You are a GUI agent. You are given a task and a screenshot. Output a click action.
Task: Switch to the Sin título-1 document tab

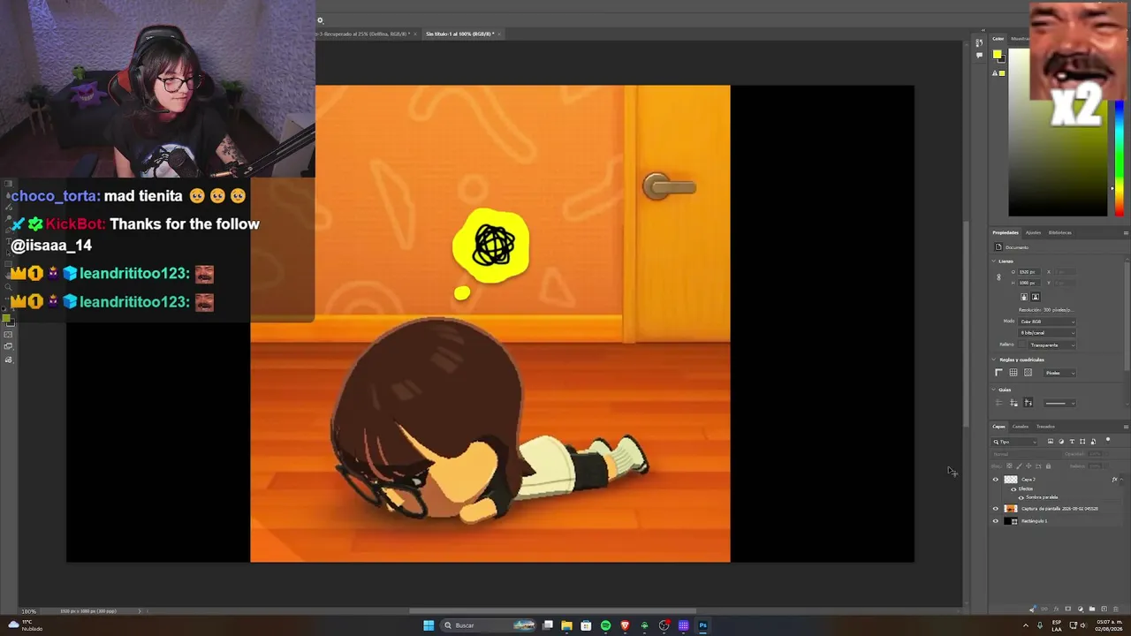pos(459,34)
